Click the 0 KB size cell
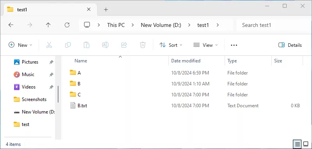The image size is (312, 149). [295, 105]
